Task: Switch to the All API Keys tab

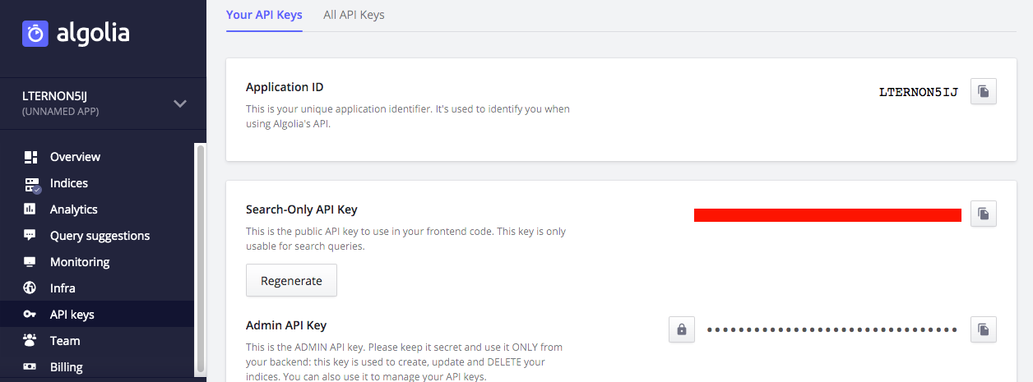Action: pyautogui.click(x=354, y=15)
